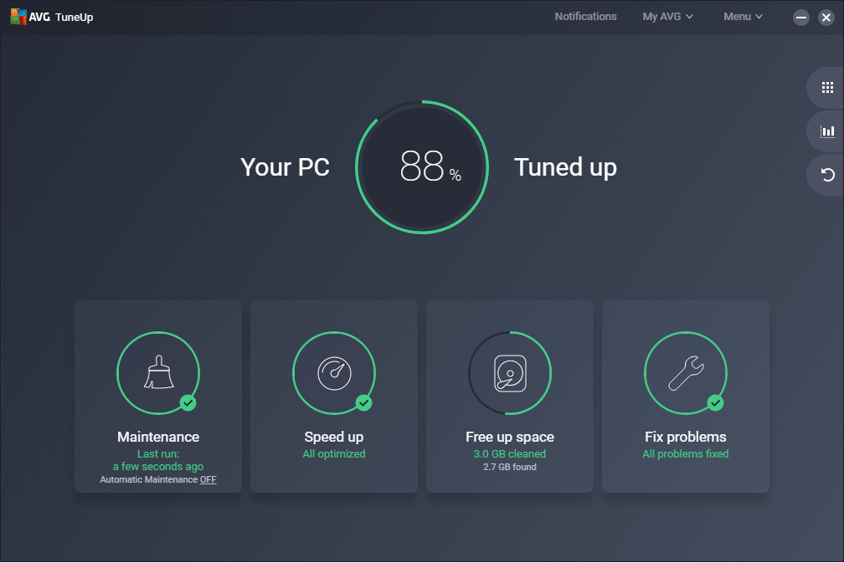Click the 'All problems fixed' status

click(x=685, y=454)
